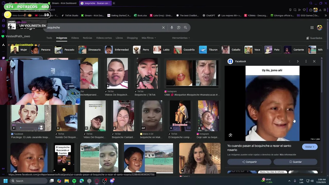Open the Twitch icon in the Opera sidebar

pyautogui.click(x=3, y=58)
